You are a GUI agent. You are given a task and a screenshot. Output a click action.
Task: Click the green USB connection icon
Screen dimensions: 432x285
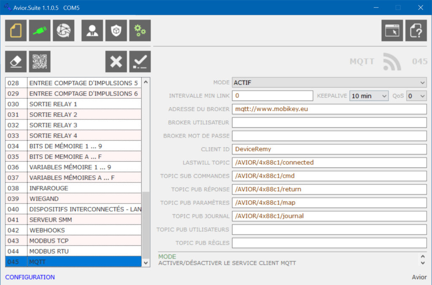[40, 30]
